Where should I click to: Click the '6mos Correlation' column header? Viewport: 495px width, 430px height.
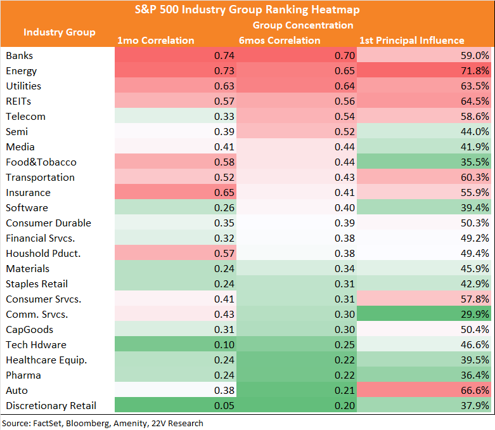[280, 41]
